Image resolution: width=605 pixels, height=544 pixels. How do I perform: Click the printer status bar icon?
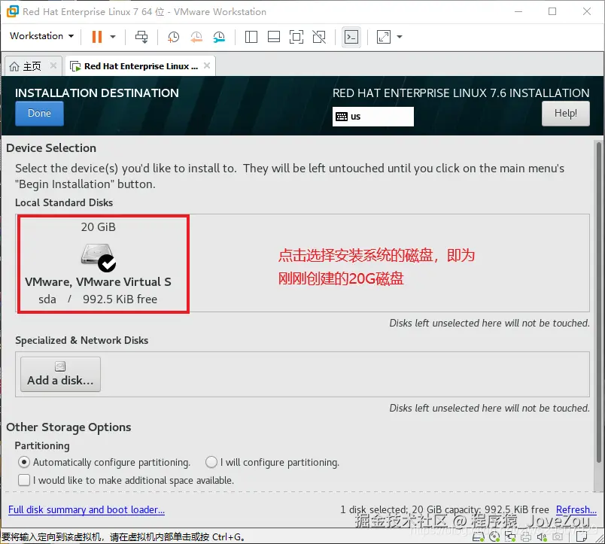(x=526, y=537)
